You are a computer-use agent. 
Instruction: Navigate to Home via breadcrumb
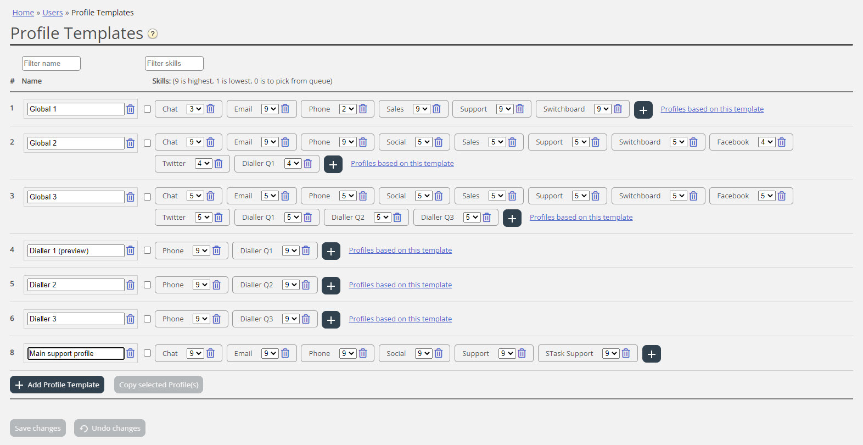tap(23, 13)
